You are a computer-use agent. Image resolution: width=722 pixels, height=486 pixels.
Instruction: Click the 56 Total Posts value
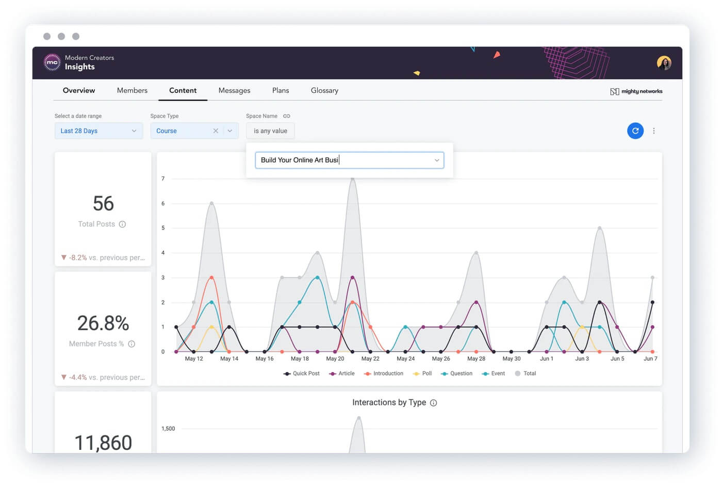pyautogui.click(x=103, y=204)
